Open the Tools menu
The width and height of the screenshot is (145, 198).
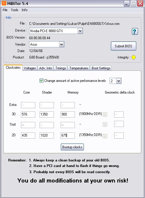pos(15,10)
